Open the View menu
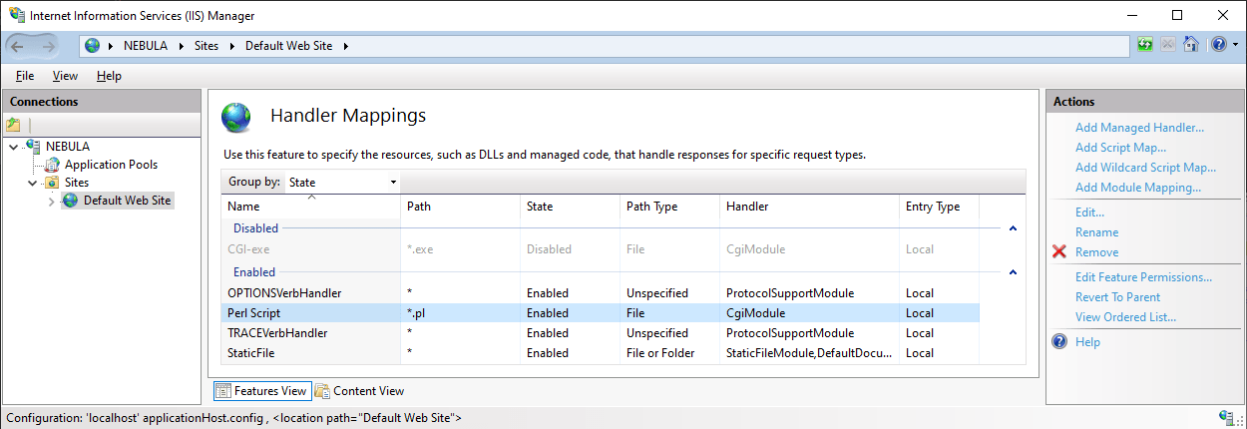This screenshot has width=1247, height=429. pos(65,76)
